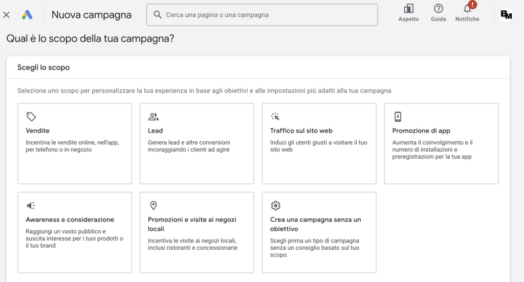Click the website traffic cursor icon
Screen dimensions: 524x282
click(x=275, y=117)
